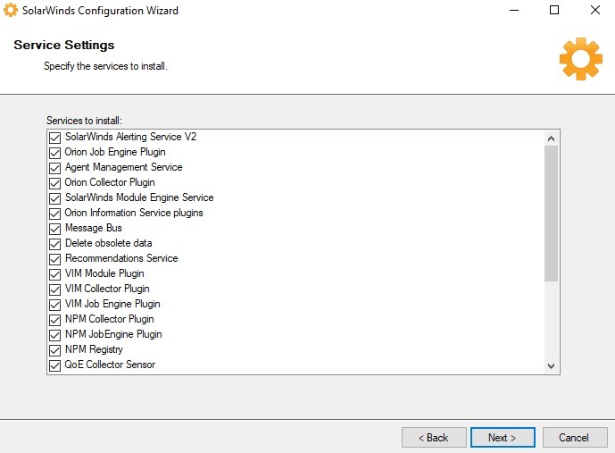Screen dimensions: 615x453
Task: Return to previous step with Back button
Action: click(434, 438)
